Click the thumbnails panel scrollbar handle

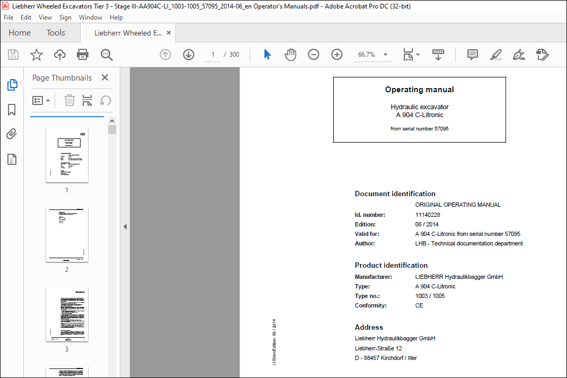click(112, 129)
